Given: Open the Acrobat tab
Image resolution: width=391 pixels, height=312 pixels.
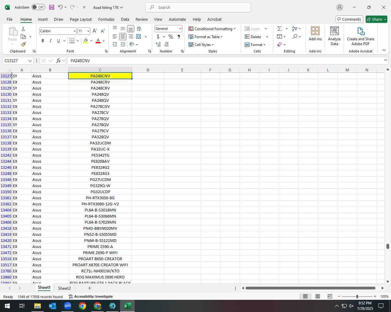Looking at the screenshot, I should point(214,19).
